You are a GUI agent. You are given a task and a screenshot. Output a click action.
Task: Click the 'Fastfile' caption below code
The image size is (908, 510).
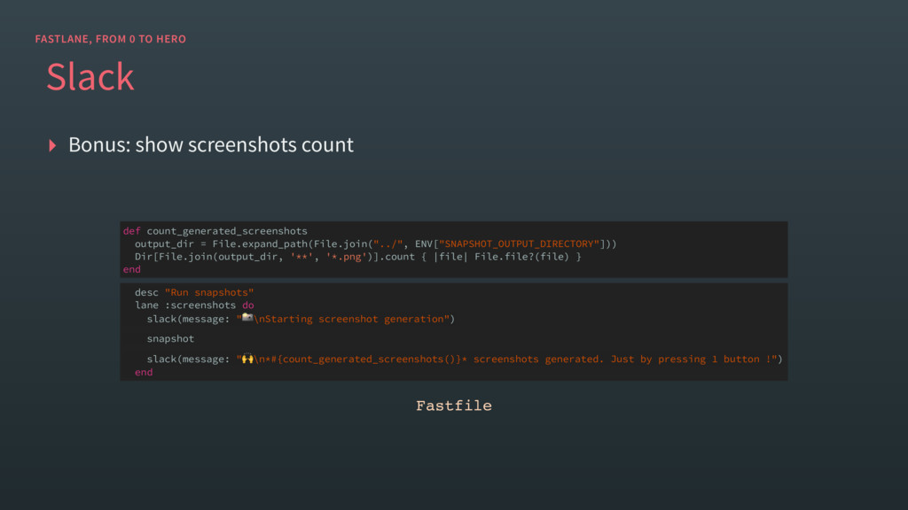[x=454, y=406]
